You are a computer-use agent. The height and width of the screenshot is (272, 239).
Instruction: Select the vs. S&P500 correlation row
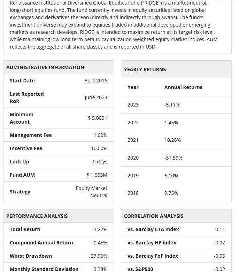click(x=176, y=268)
